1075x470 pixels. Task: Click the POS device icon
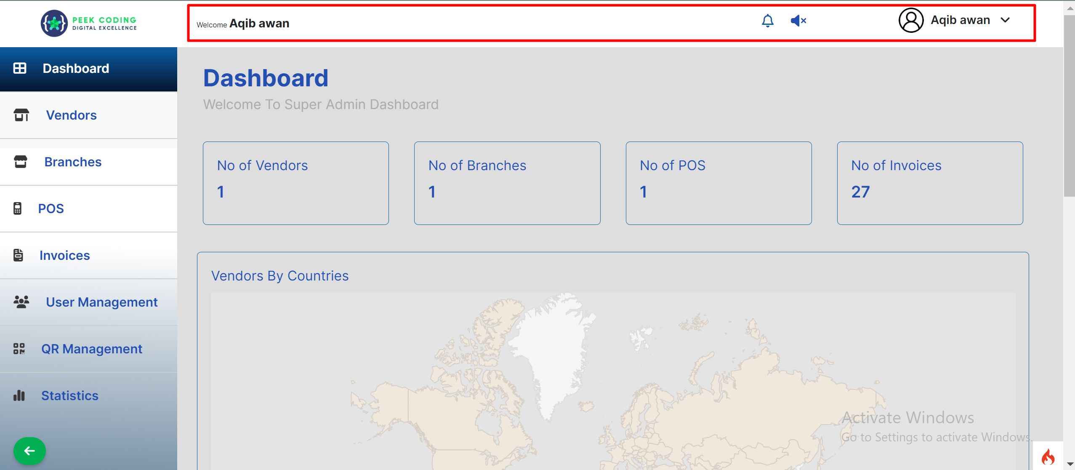(x=17, y=208)
